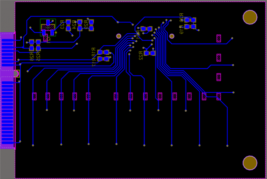Screen dimensions: 267x179
Task: Select the Q1 designator label
Action: (48, 40)
